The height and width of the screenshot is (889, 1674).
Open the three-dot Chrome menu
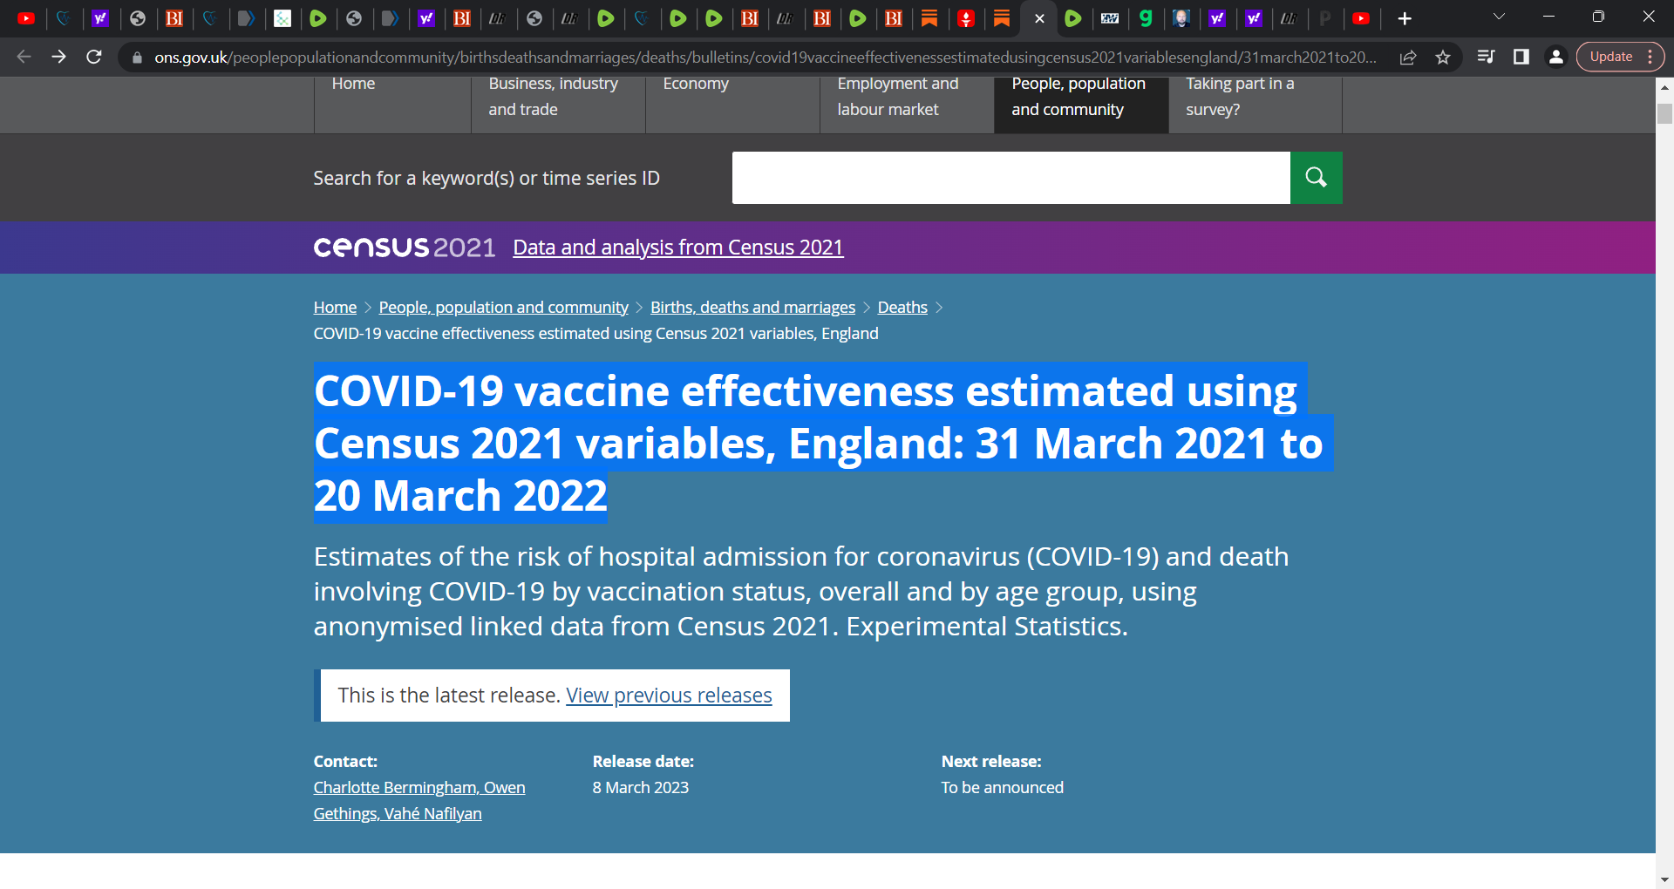(1650, 57)
